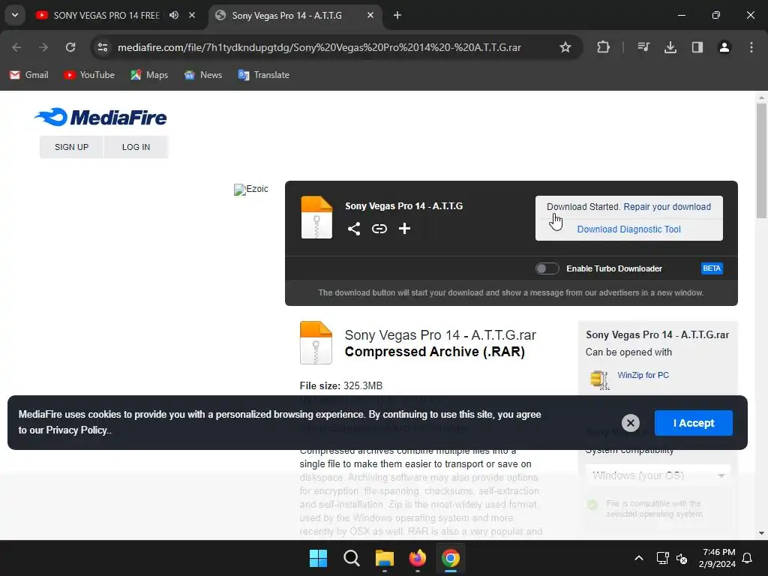Mute the audio icon on the YouTube tab
This screenshot has height=576, width=768.
click(x=174, y=15)
